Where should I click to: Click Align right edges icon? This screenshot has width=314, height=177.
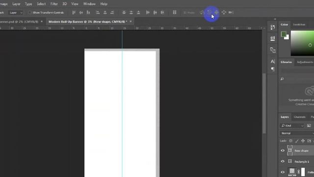click(x=112, y=12)
